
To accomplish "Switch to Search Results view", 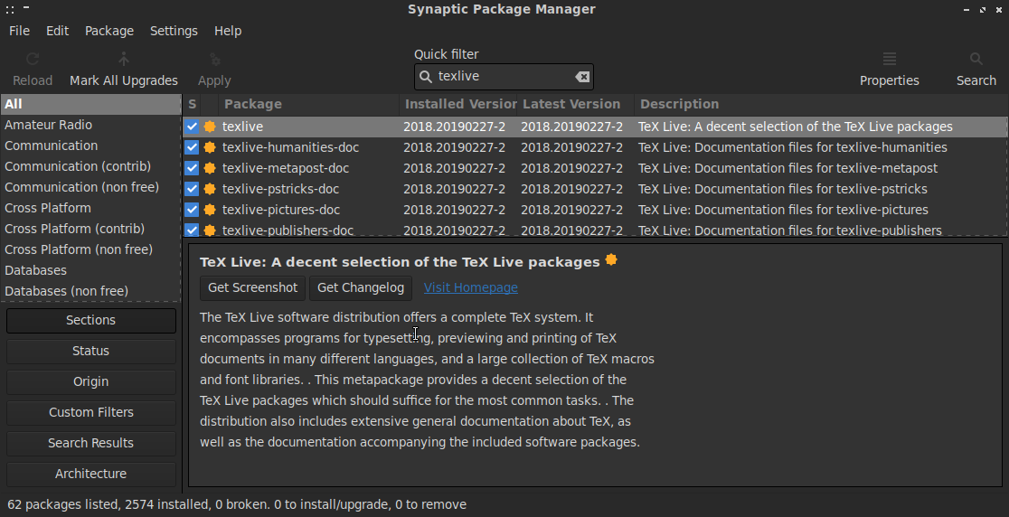I will (90, 443).
